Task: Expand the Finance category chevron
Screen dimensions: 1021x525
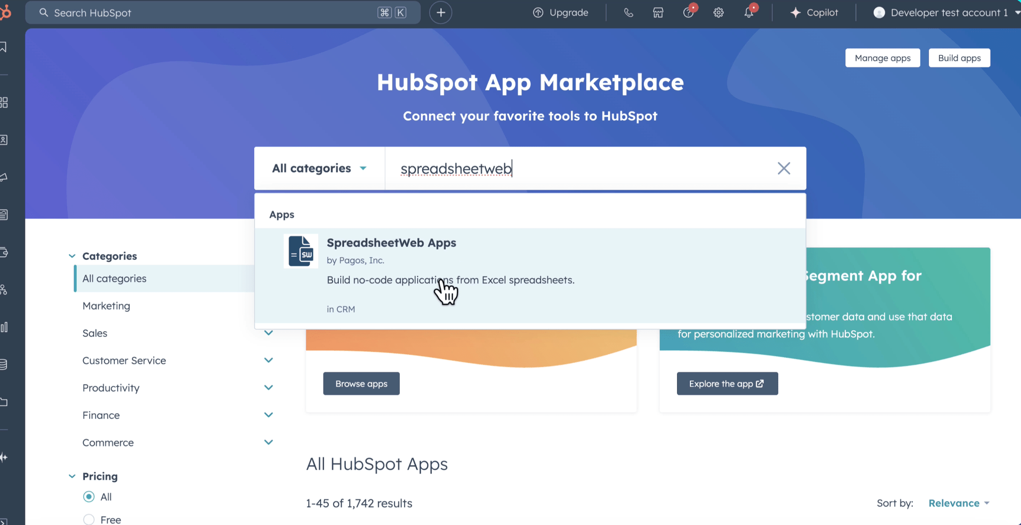Action: click(x=269, y=415)
